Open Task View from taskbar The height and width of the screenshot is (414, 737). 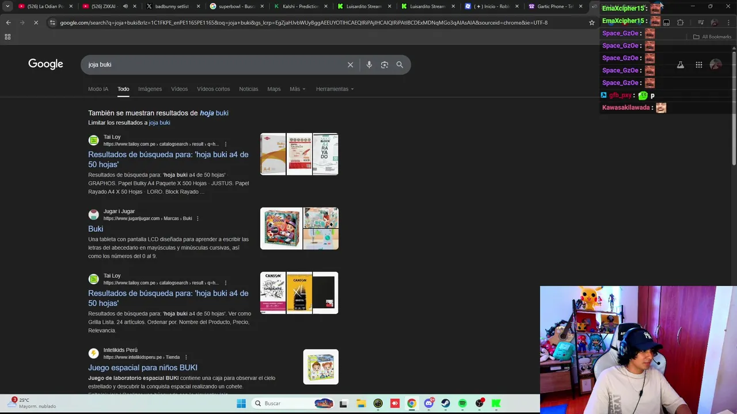point(343,404)
